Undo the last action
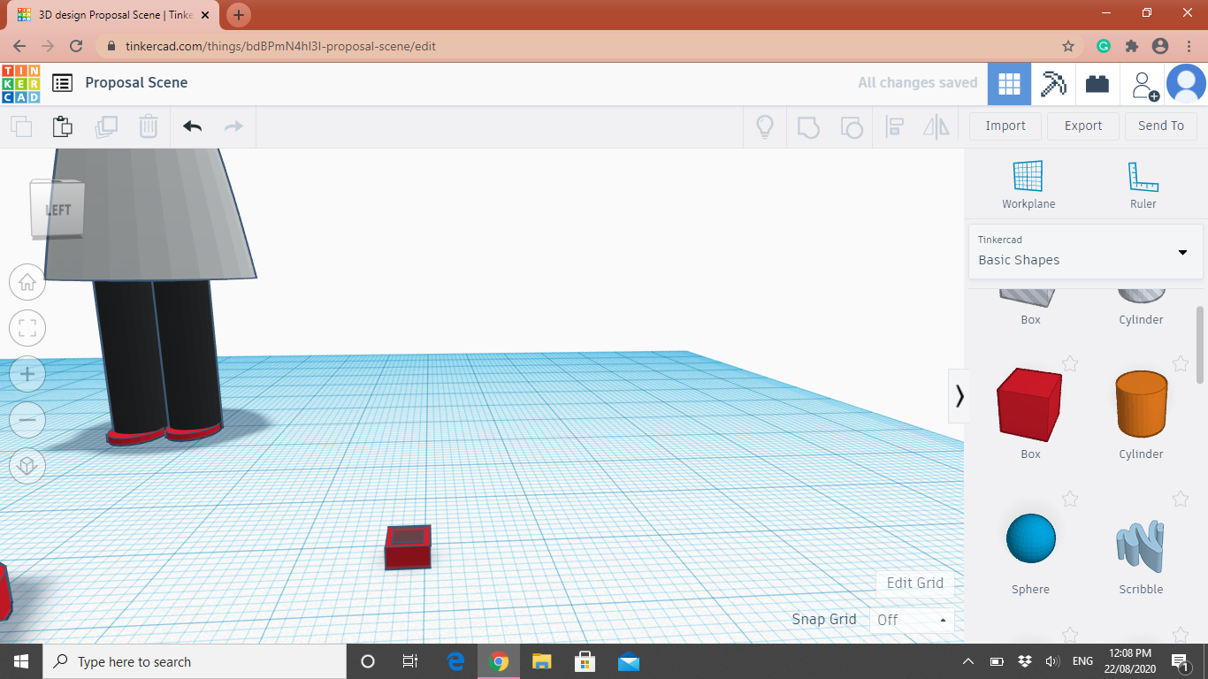1208x679 pixels. pos(192,126)
